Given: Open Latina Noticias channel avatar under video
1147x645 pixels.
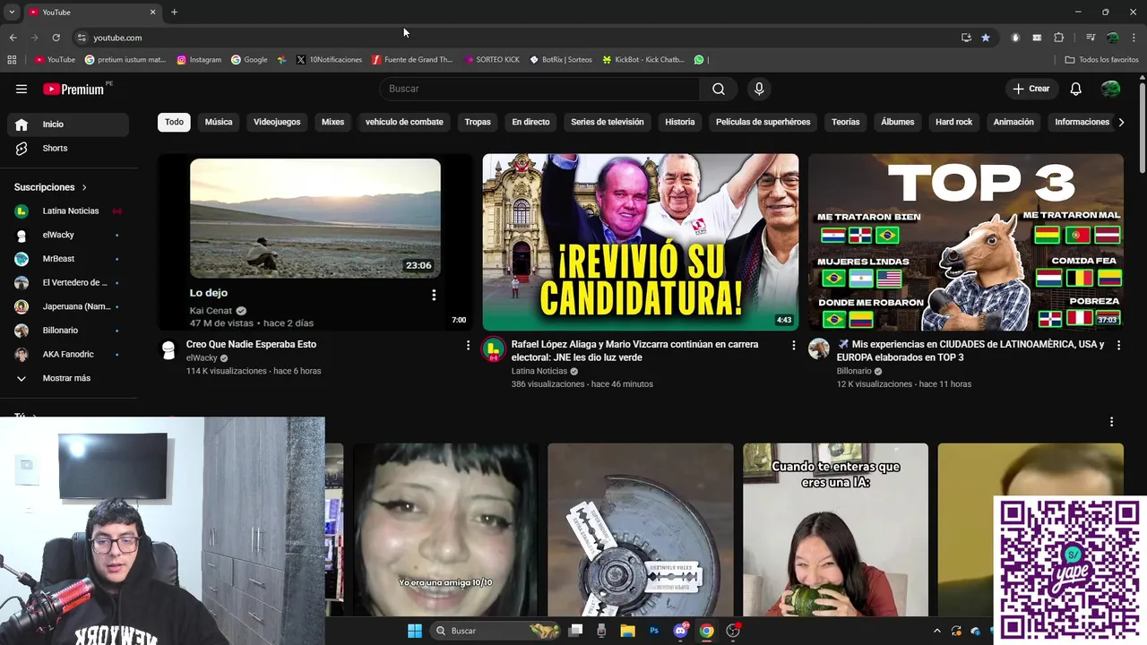Looking at the screenshot, I should [494, 349].
